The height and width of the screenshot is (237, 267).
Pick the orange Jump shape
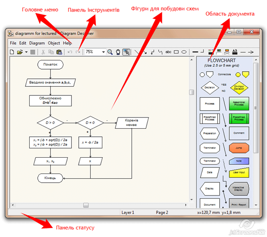[x=239, y=148]
